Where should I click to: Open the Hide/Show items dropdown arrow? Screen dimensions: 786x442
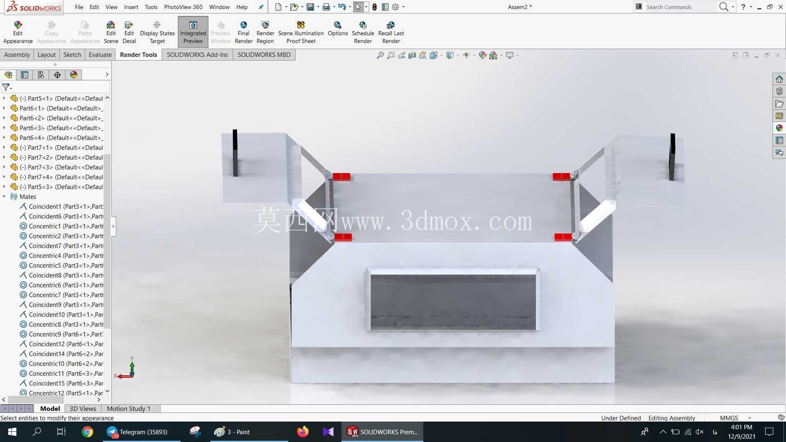(474, 55)
